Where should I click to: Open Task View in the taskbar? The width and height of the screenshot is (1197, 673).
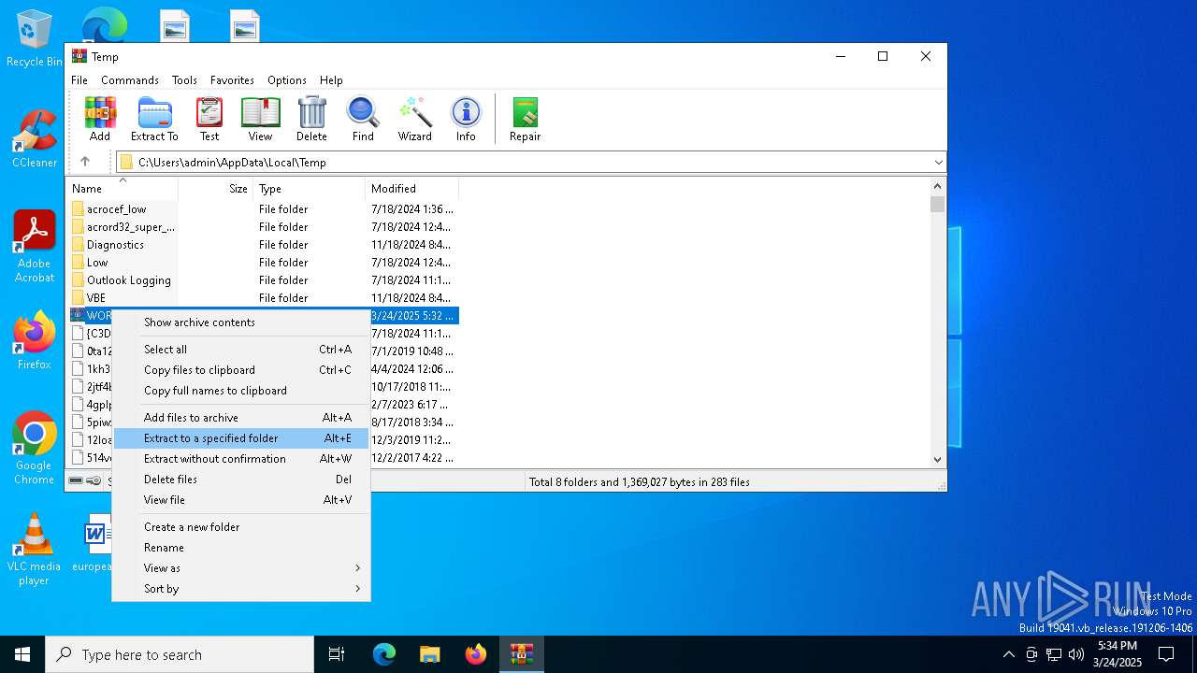coord(337,654)
